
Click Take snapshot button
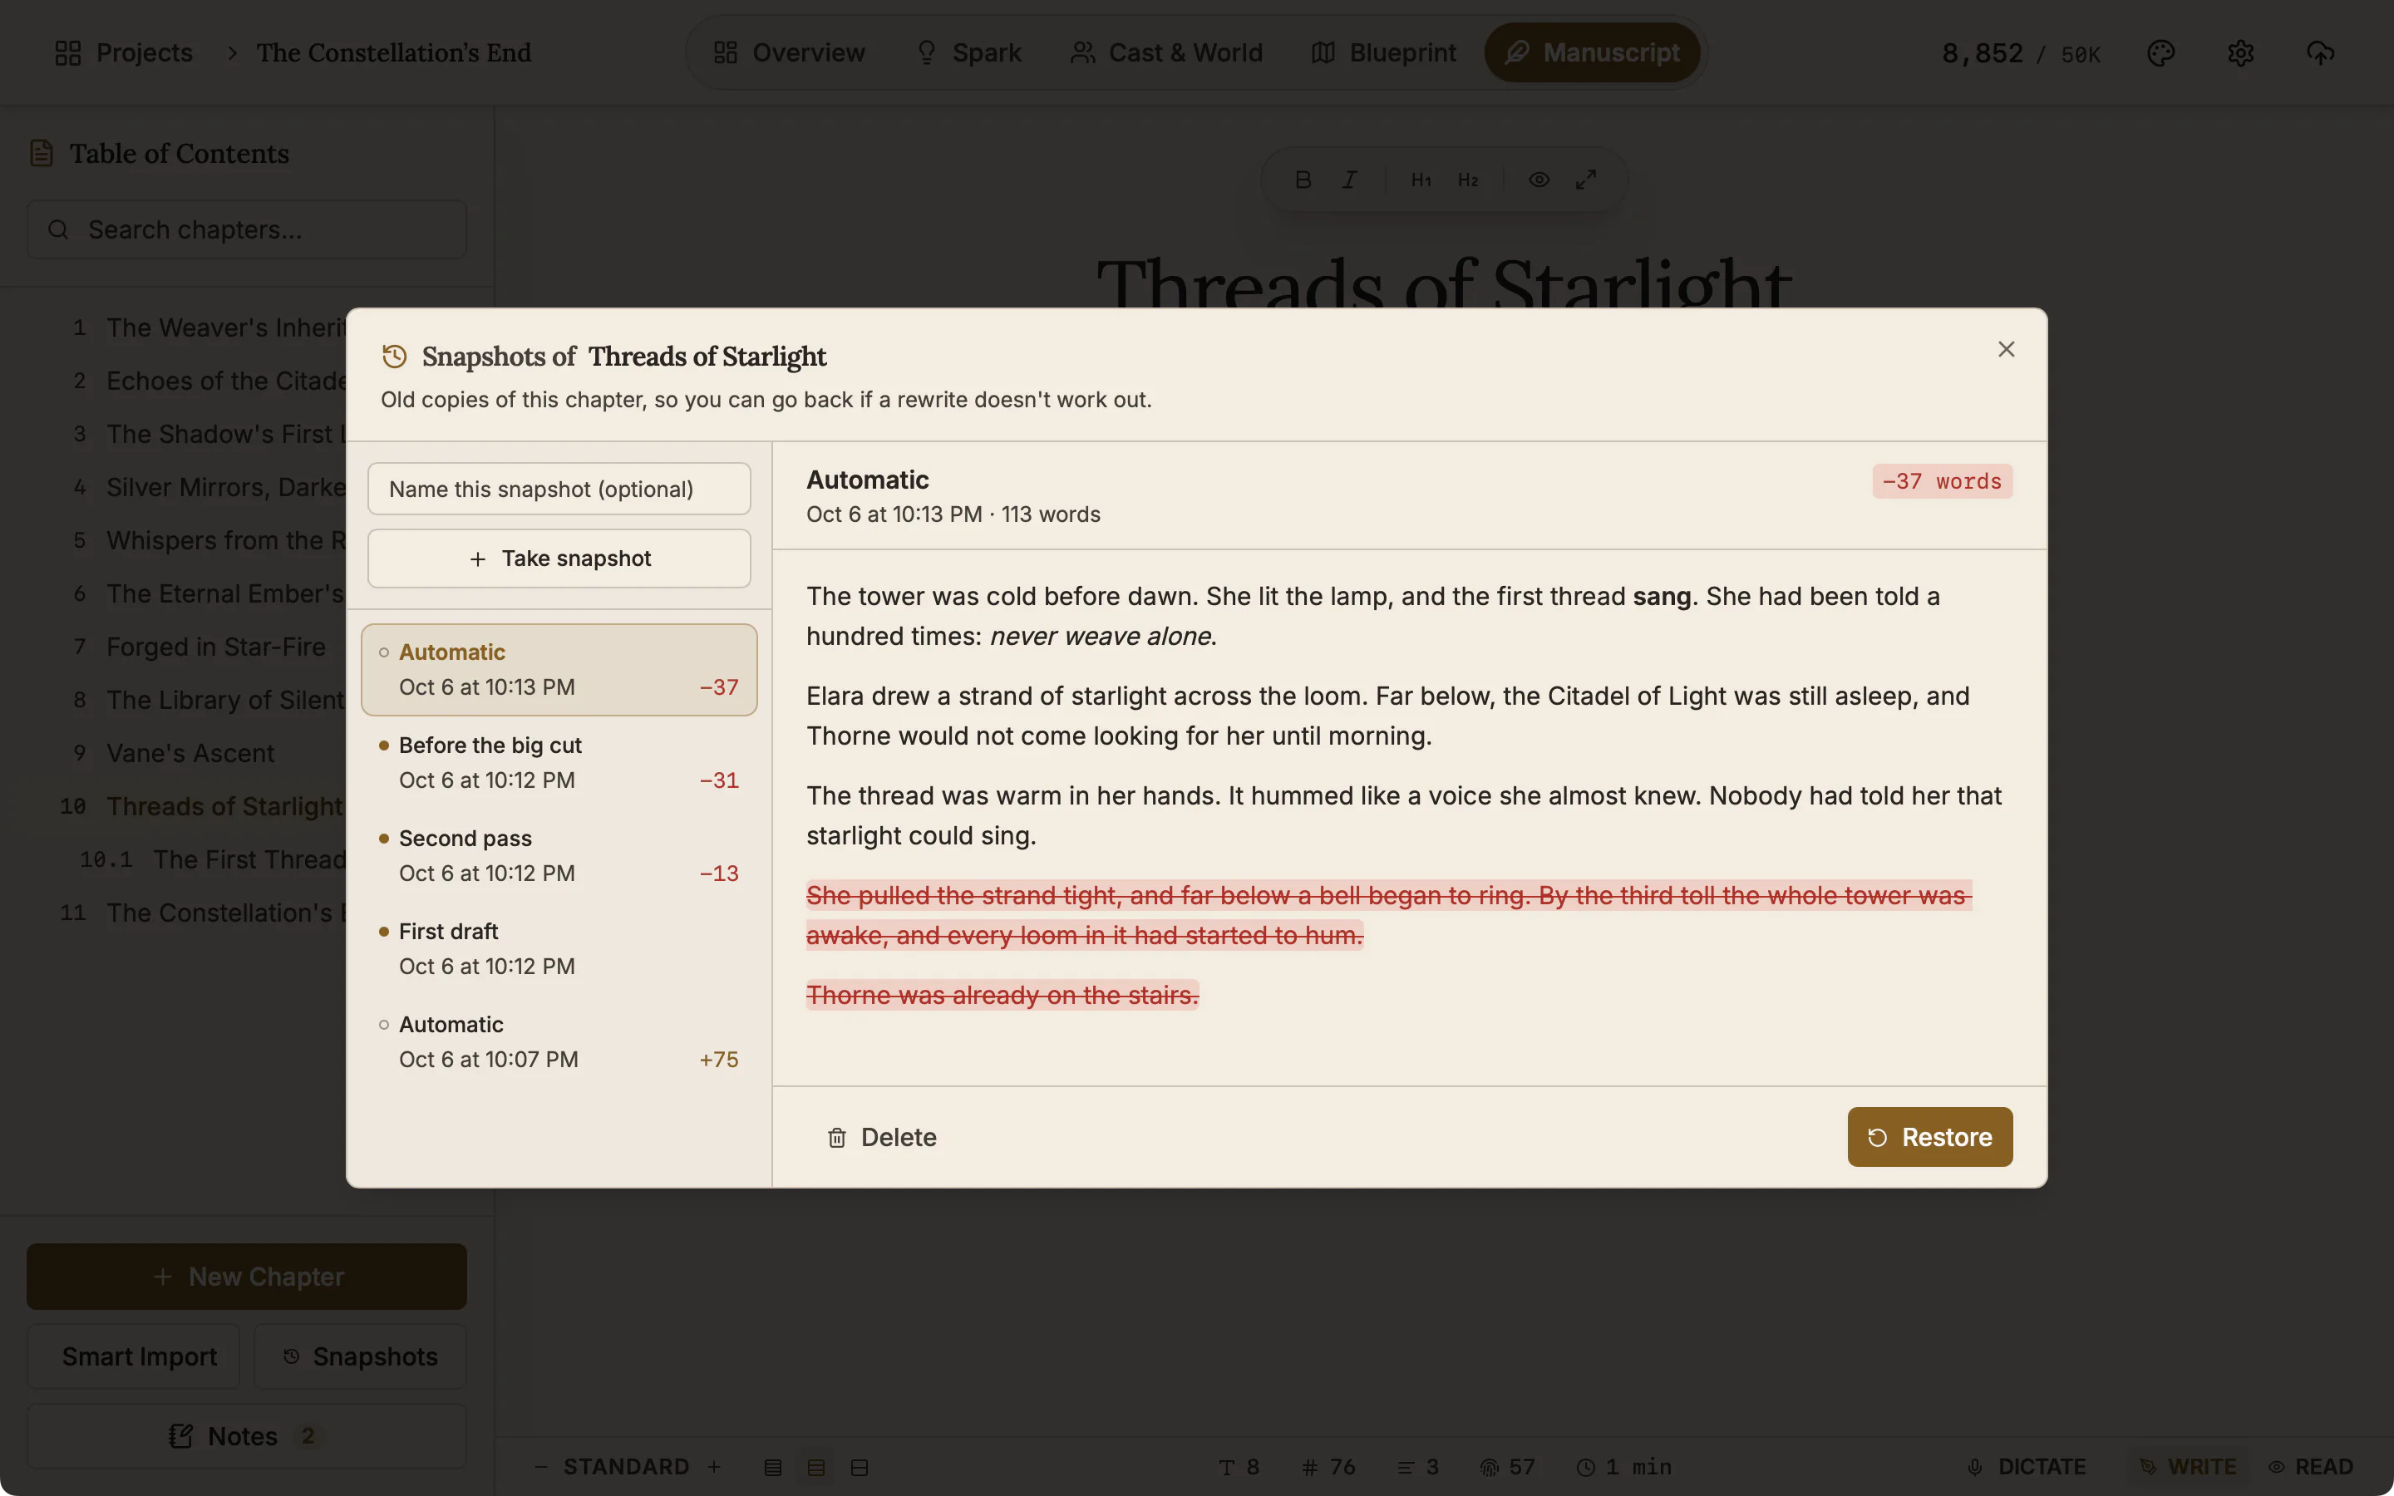[x=559, y=558]
